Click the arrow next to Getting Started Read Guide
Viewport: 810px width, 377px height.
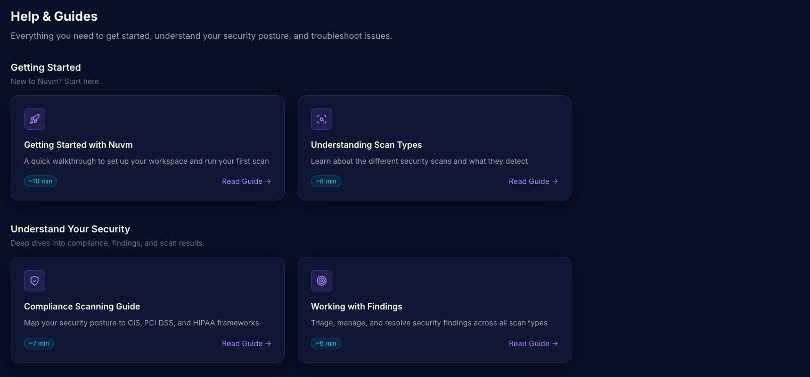[x=268, y=181]
